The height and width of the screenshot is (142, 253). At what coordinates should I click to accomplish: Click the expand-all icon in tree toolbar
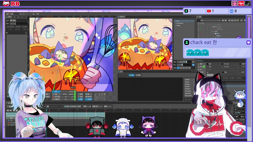coord(242,21)
